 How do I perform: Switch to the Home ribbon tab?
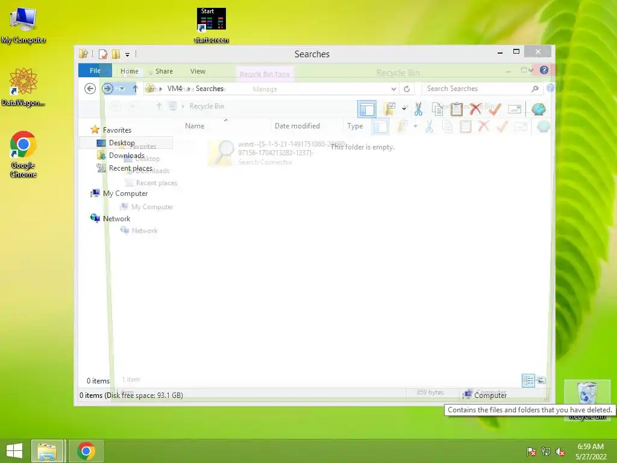click(x=130, y=71)
